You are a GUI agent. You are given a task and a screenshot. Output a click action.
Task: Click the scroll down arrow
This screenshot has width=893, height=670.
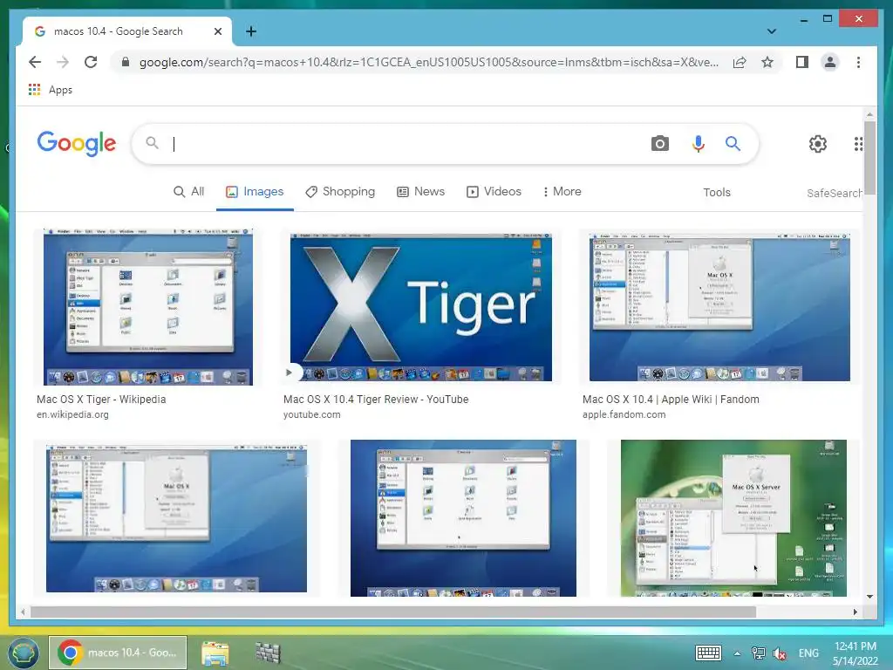coord(869,597)
